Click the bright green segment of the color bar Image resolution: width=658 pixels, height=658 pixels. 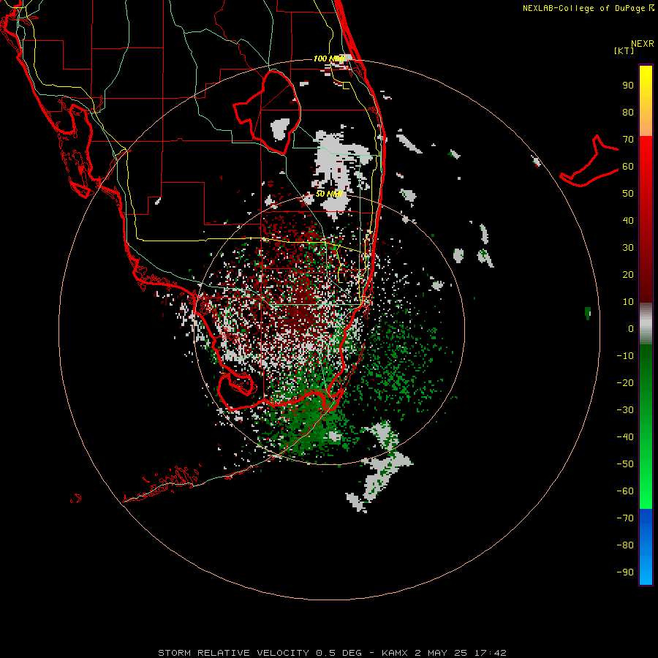coord(646,427)
